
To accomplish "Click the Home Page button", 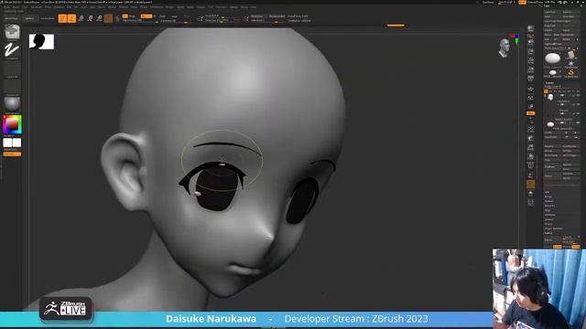I will tap(11, 18).
